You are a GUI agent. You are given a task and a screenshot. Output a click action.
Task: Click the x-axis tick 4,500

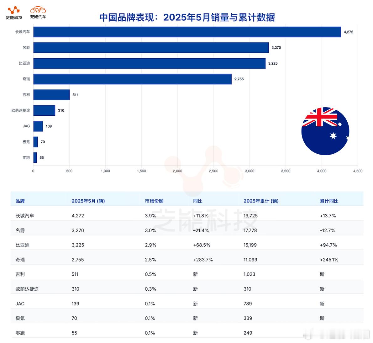(358, 171)
